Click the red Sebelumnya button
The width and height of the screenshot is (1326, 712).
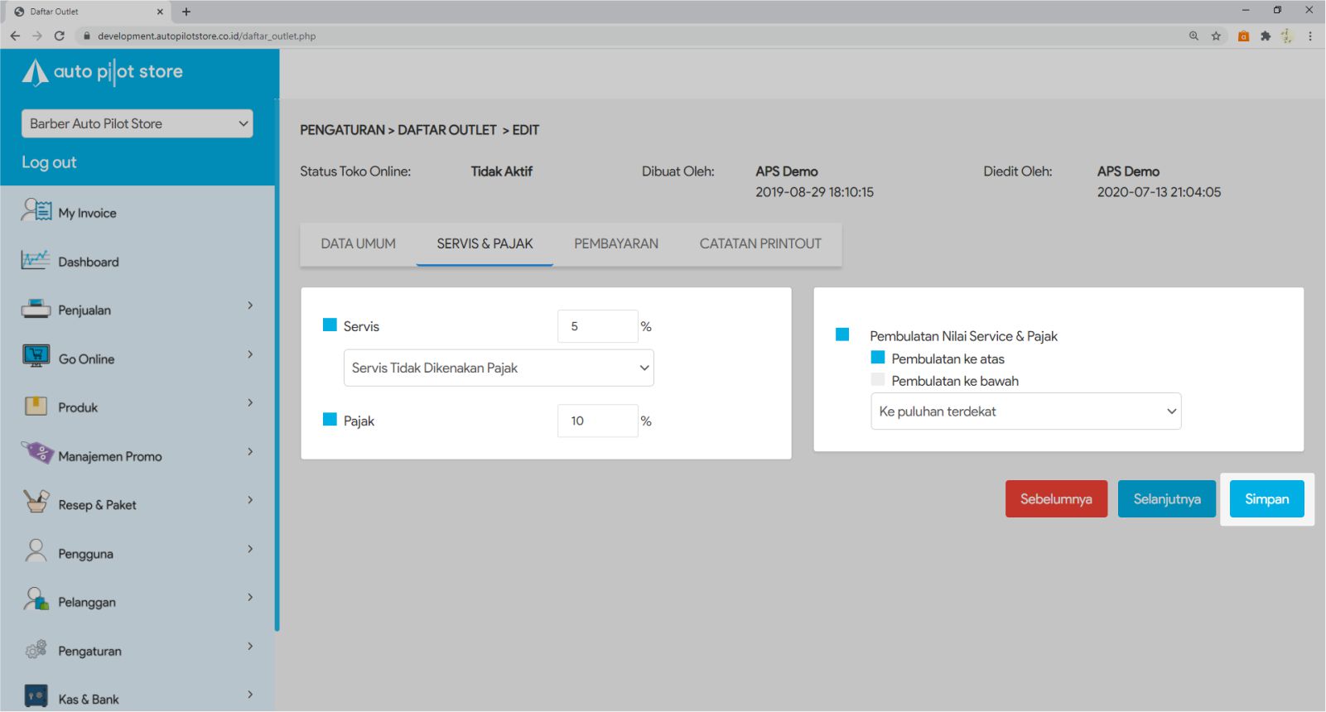[x=1056, y=498]
